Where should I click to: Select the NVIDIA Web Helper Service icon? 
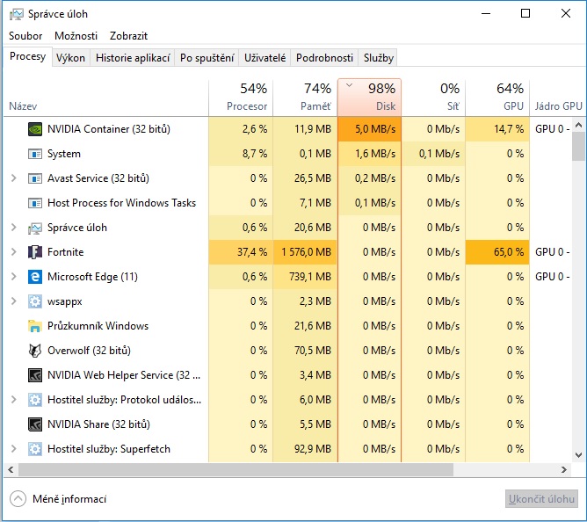35,375
